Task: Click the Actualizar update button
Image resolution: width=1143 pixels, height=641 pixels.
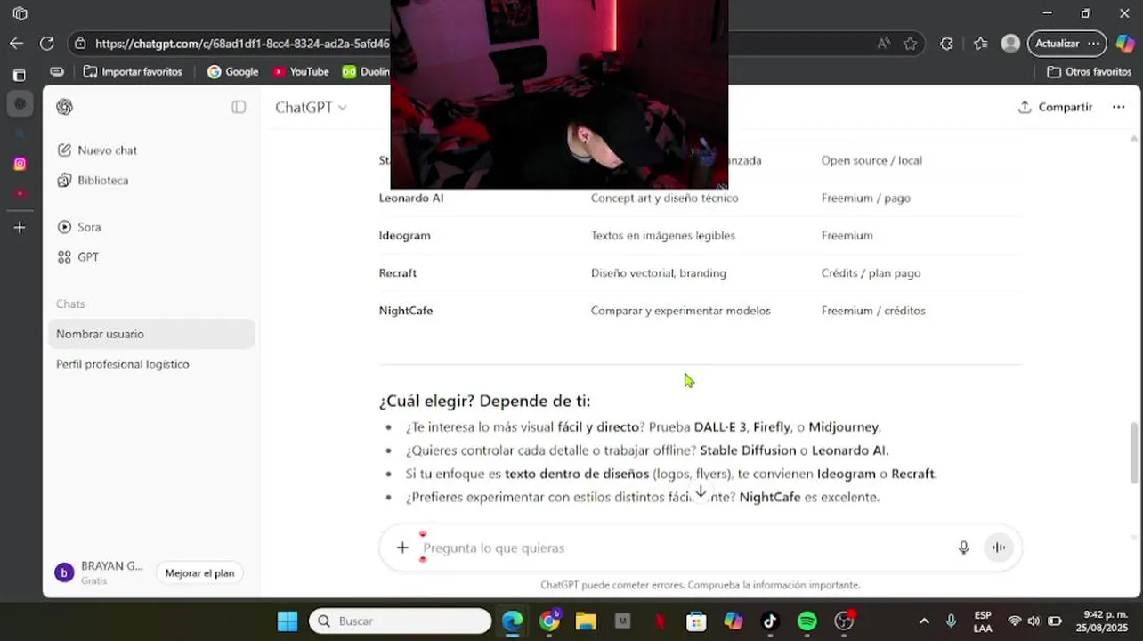Action: coord(1066,43)
